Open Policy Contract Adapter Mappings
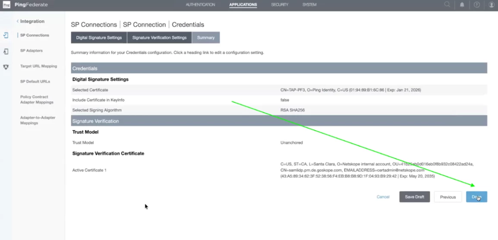Screen dimensions: 498x240 tap(37, 100)
